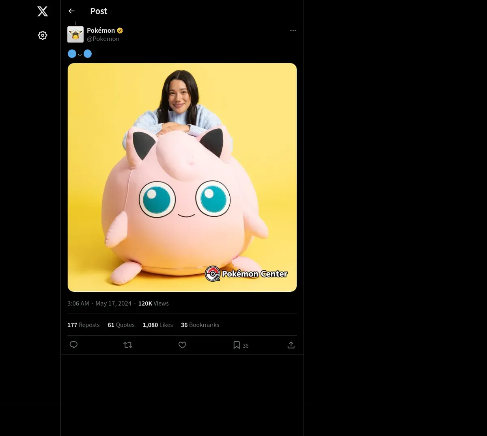Go back using the arrow icon
The width and height of the screenshot is (487, 436).
pos(71,11)
